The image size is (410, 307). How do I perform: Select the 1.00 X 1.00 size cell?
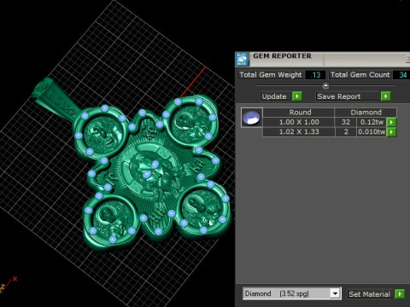click(x=299, y=122)
